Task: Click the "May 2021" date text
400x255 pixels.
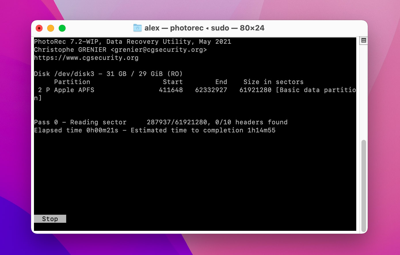Action: coord(215,42)
